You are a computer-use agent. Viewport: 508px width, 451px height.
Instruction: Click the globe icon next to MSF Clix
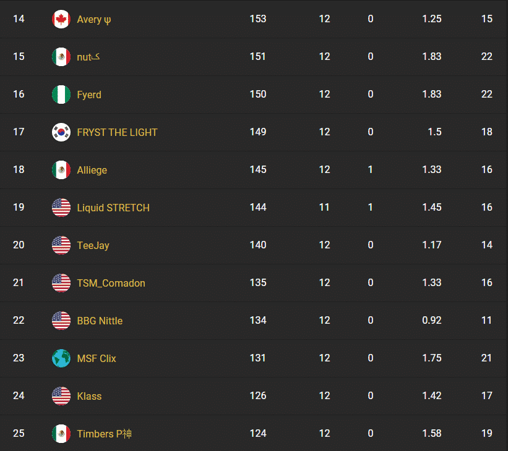click(x=61, y=358)
